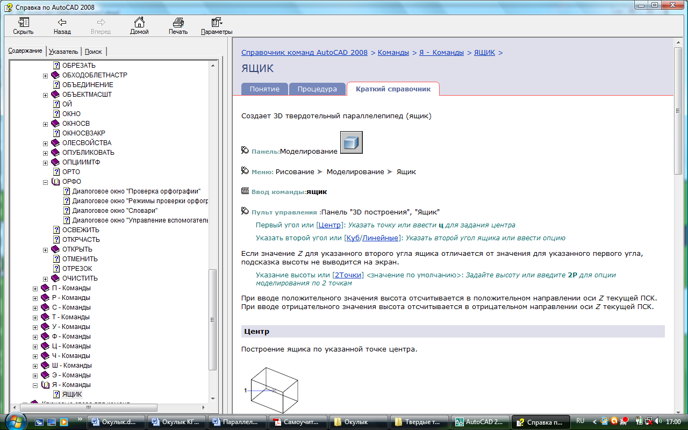Open the Понятие tab
Viewport: 688px width, 430px height.
(264, 89)
